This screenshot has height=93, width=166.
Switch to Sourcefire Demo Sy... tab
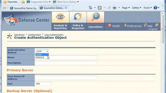click(24, 8)
